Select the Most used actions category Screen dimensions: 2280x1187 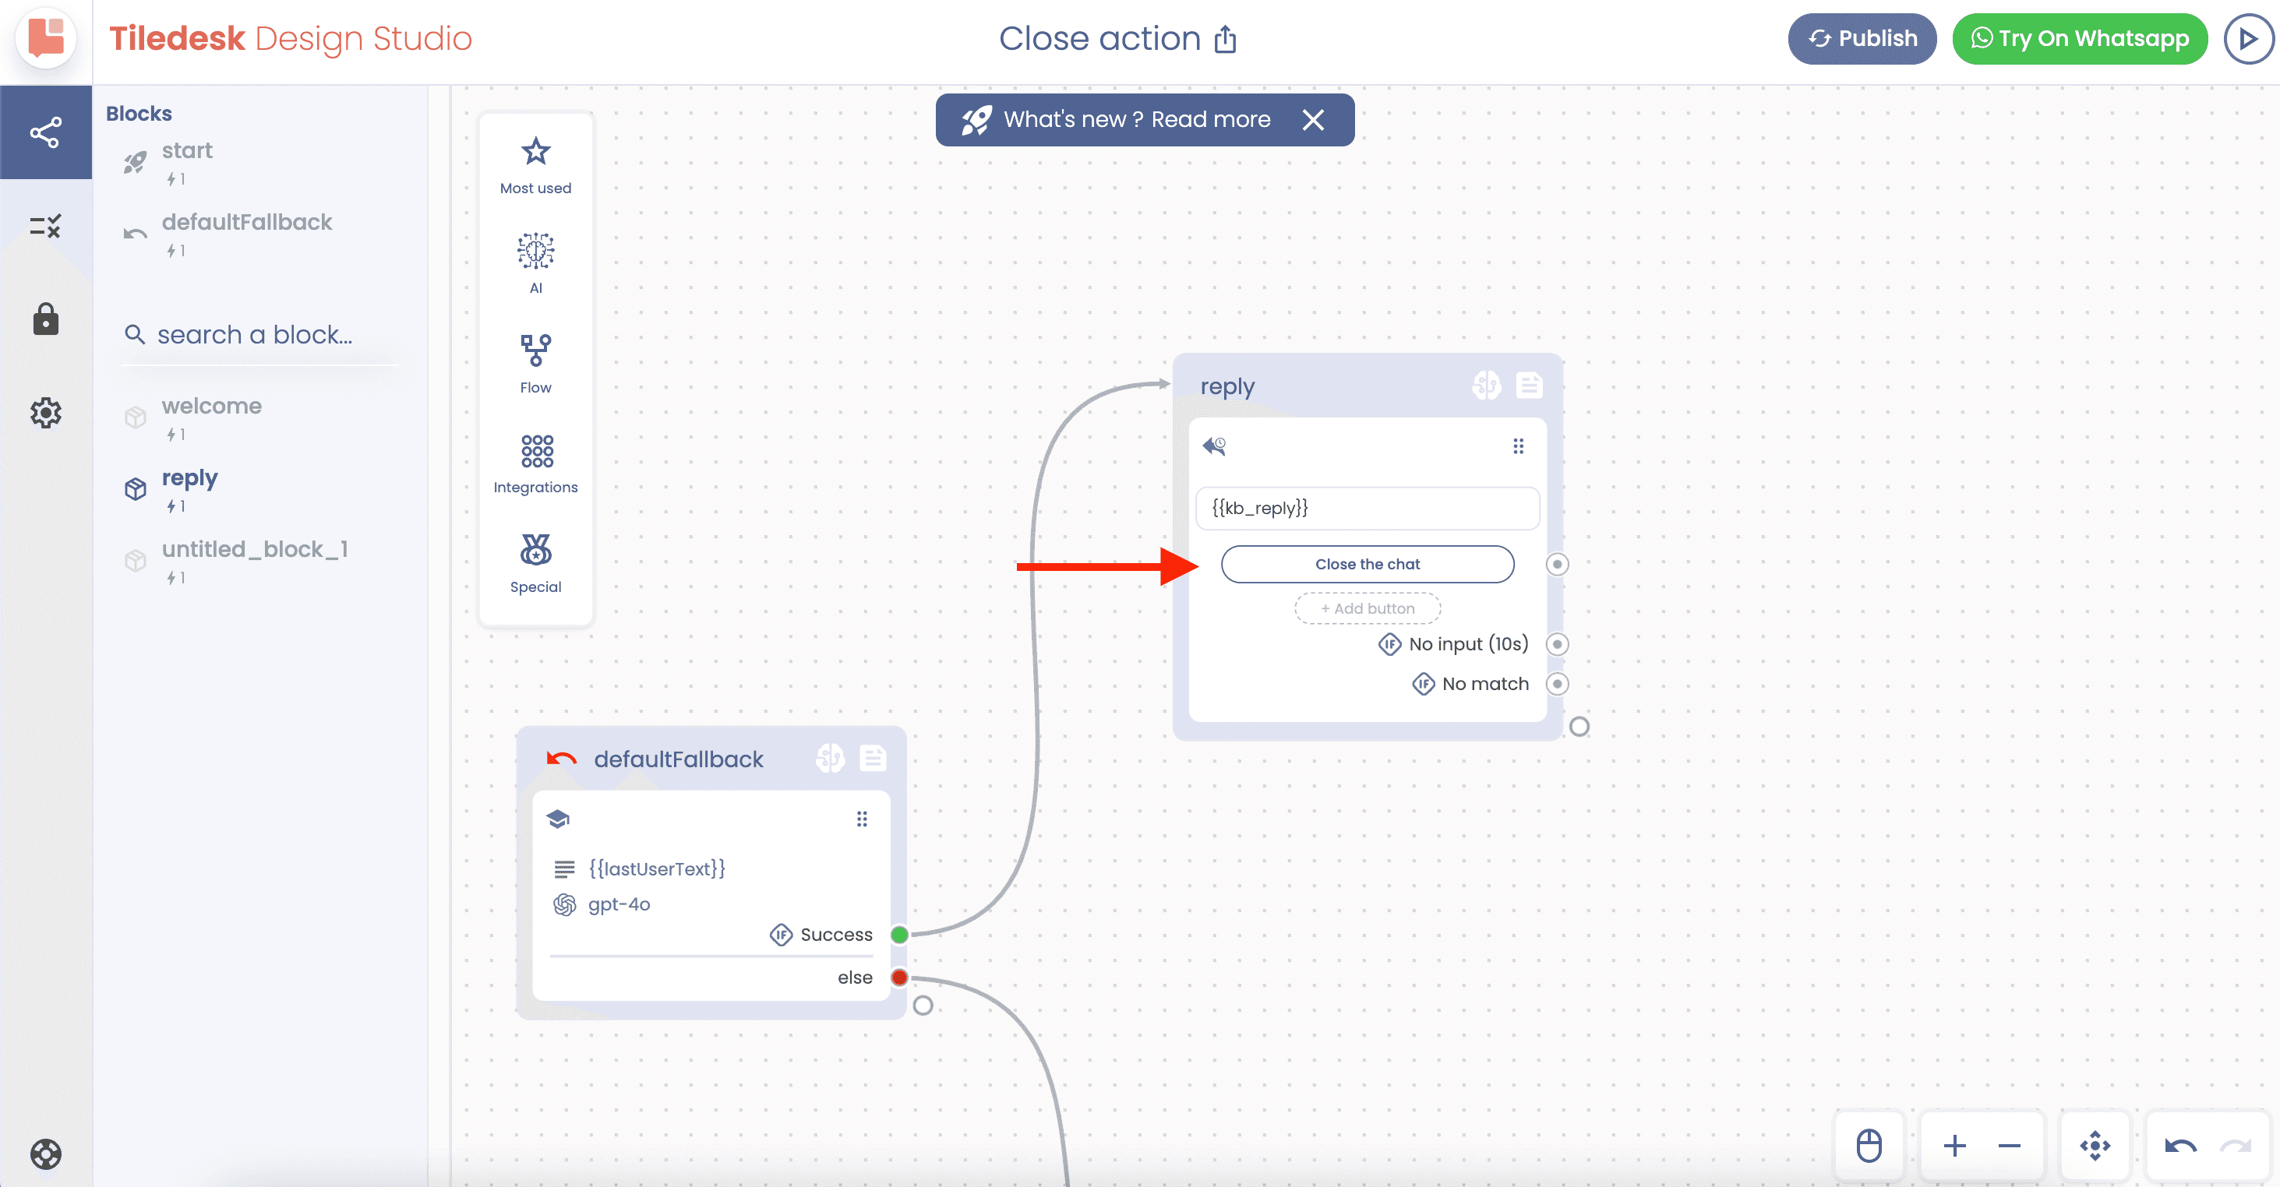pos(535,166)
